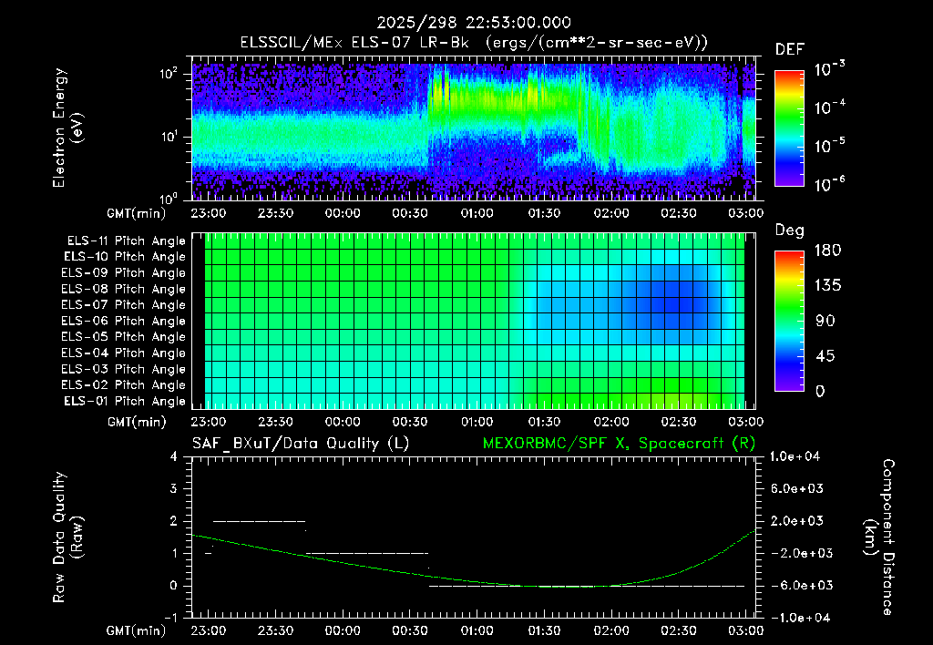This screenshot has width=933, height=645.
Task: Click the Raw Data Quality (Raw) axis label
Action: [x=67, y=537]
